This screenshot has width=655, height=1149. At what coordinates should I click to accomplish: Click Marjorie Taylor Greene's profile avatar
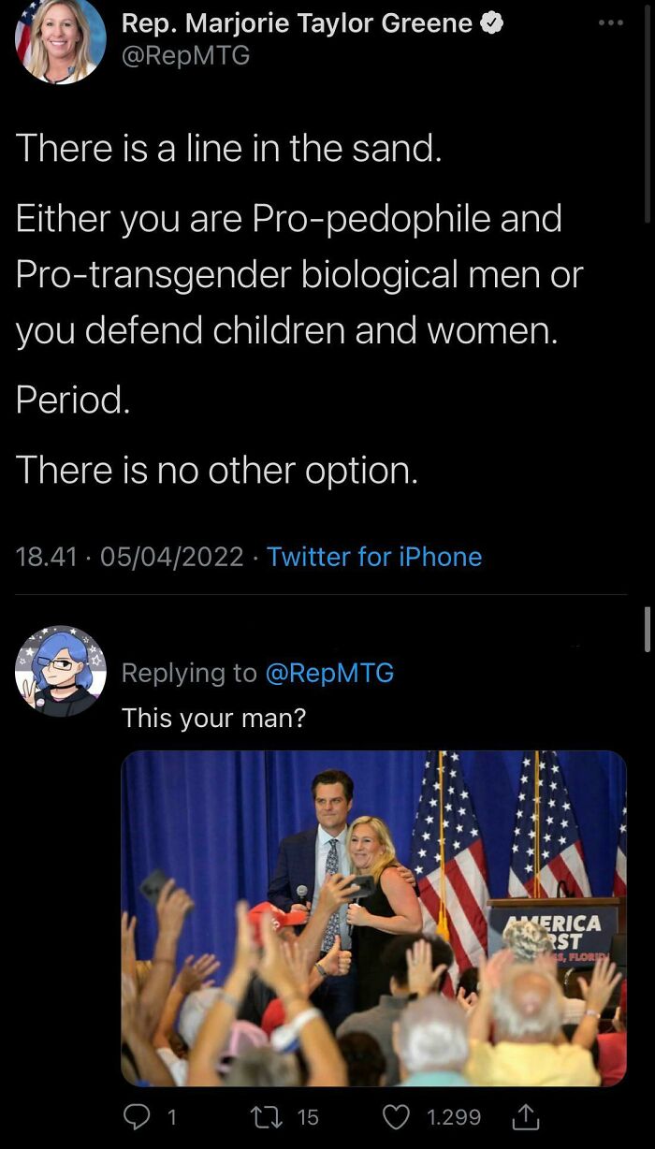(60, 42)
